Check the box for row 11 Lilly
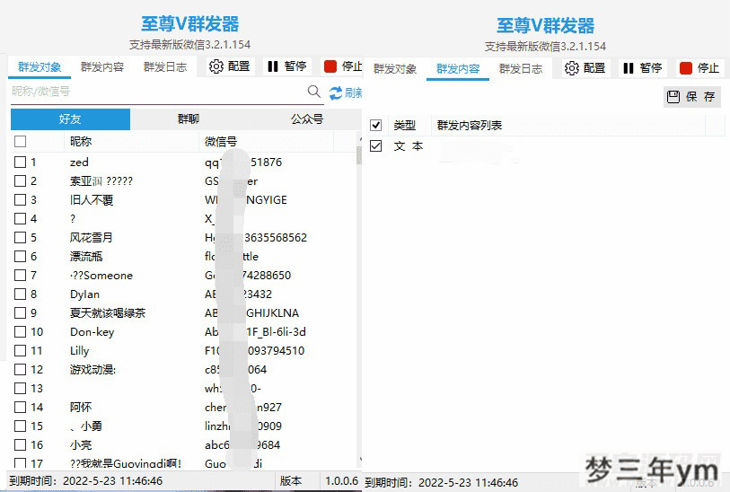The height and width of the screenshot is (492, 730). point(20,350)
